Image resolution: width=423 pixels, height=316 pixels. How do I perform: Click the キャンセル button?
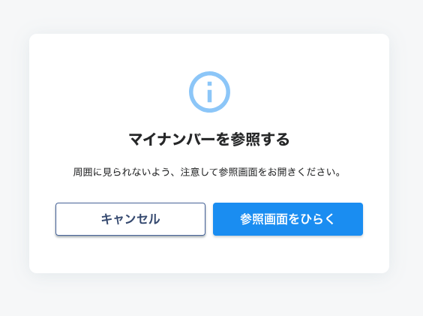click(x=130, y=219)
